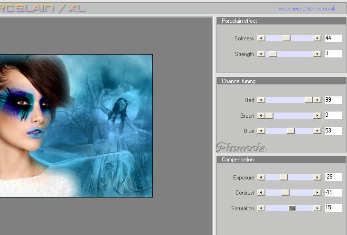The width and height of the screenshot is (347, 235).
Task: Click the Contrast slider thumb
Action: tap(285, 192)
